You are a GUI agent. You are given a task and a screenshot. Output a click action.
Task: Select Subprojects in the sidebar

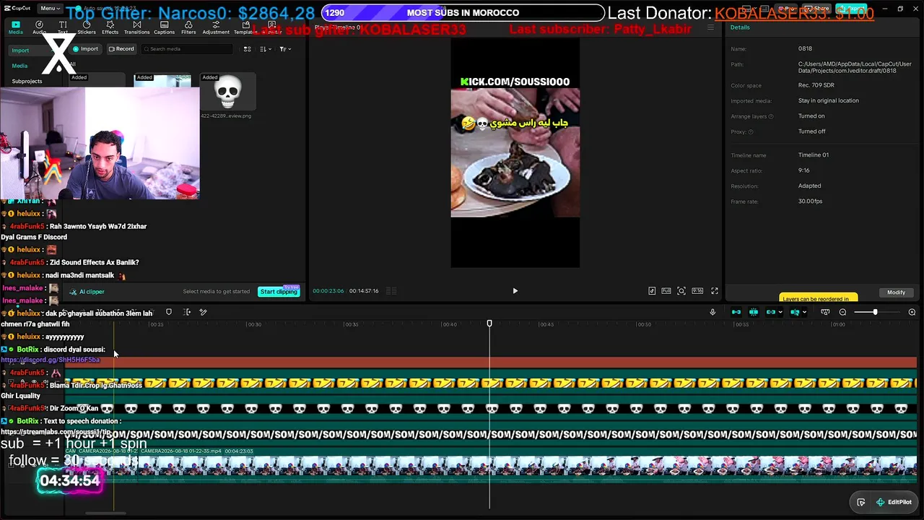(x=27, y=82)
